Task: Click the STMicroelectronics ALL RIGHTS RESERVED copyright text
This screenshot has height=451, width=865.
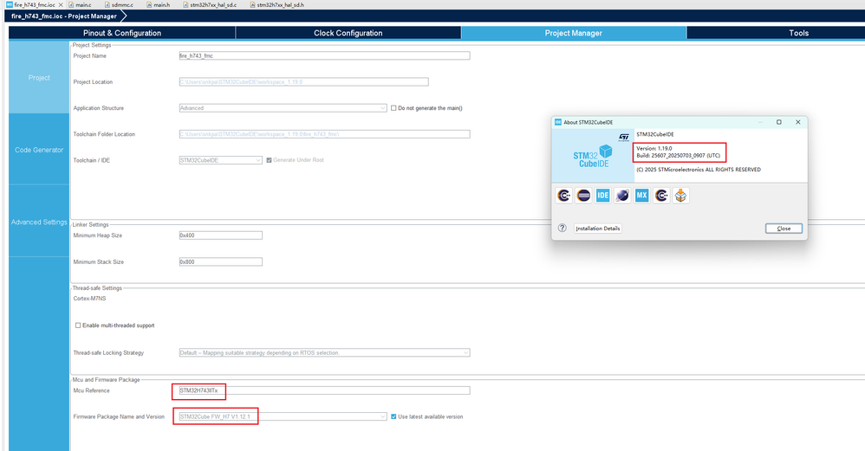Action: [699, 170]
